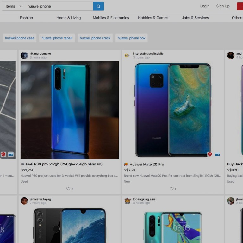Open interestingstuffsdaily's profile avatar
The height and width of the screenshot is (243, 243).
click(127, 55)
